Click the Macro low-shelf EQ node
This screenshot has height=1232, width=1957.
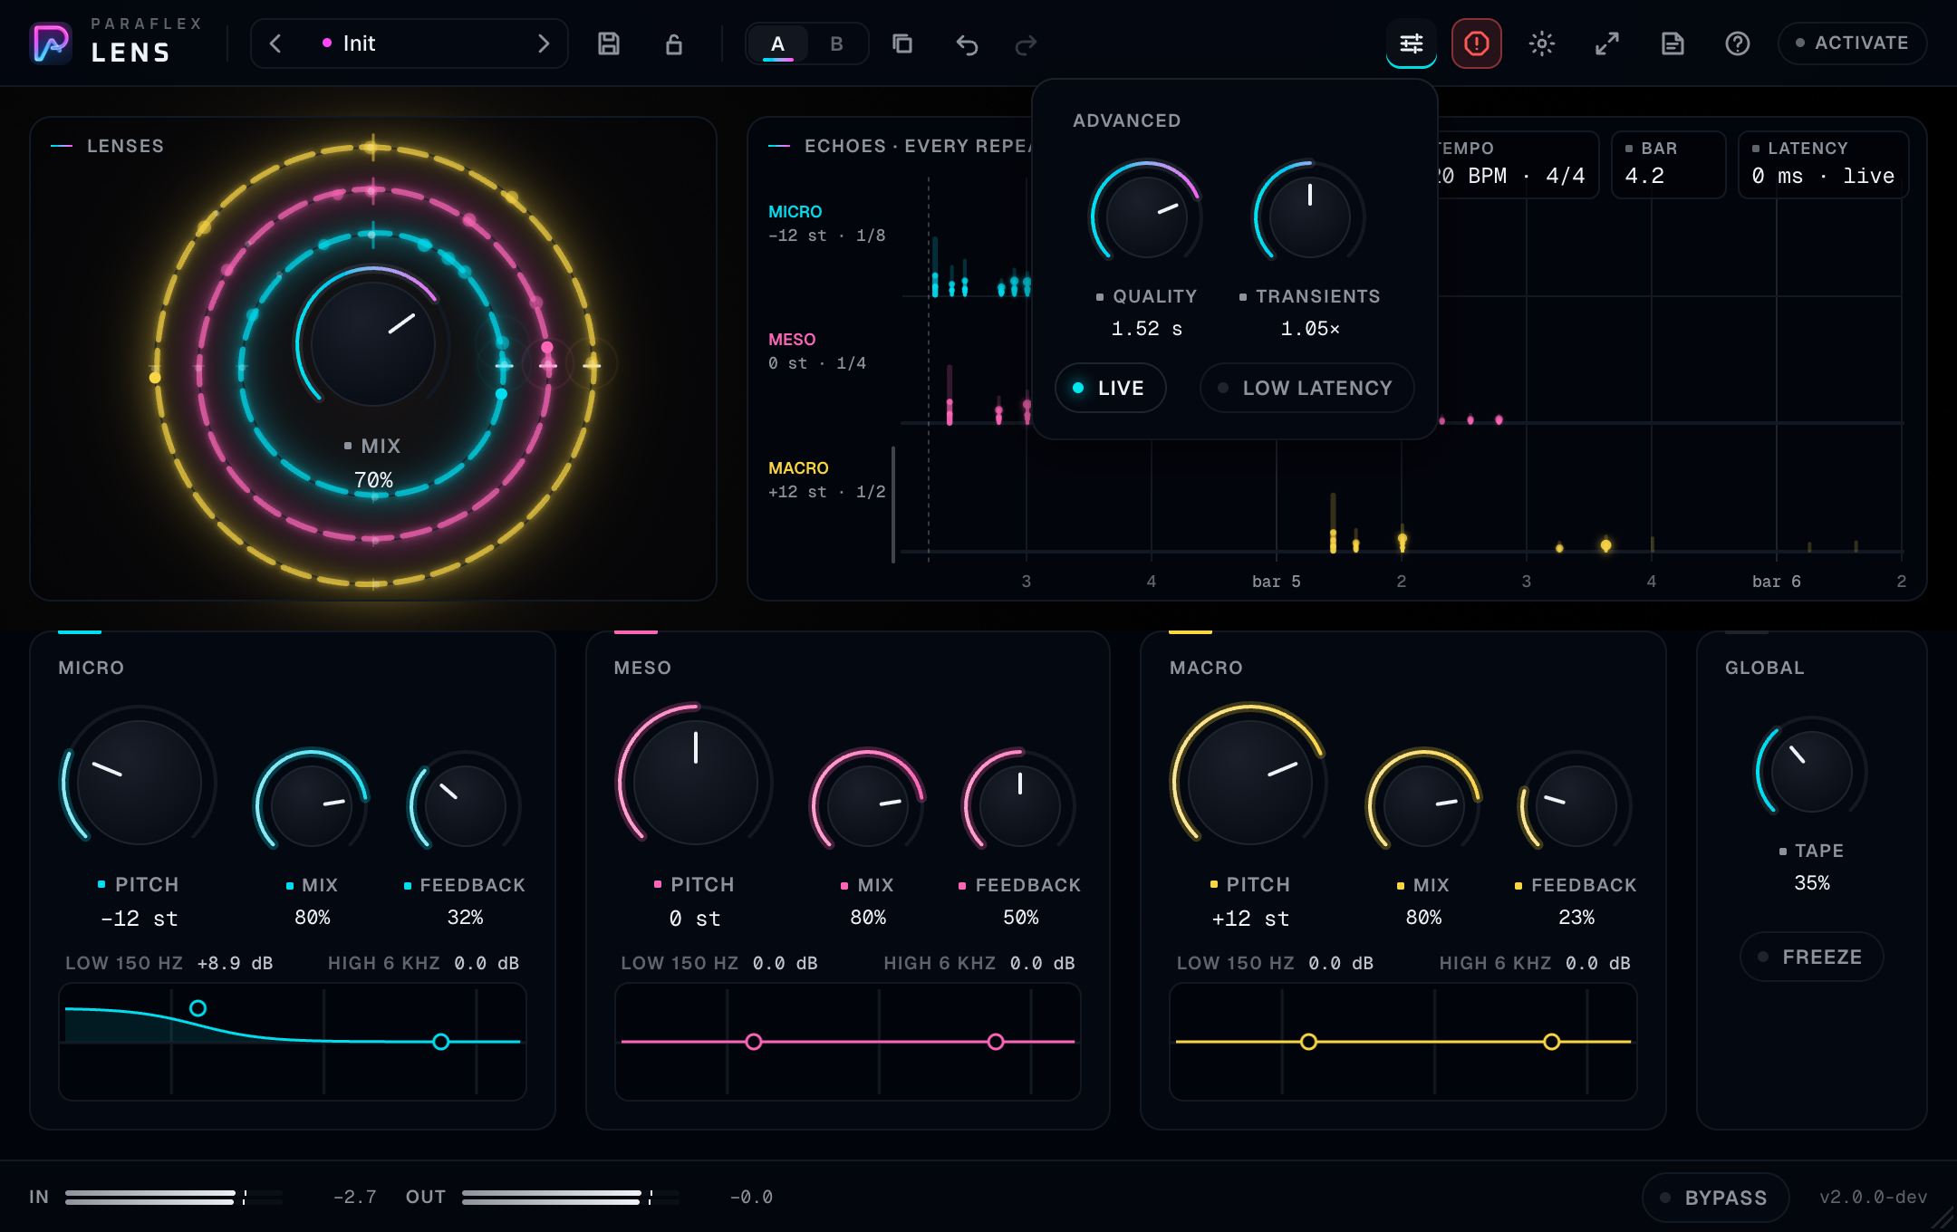click(x=1308, y=1042)
